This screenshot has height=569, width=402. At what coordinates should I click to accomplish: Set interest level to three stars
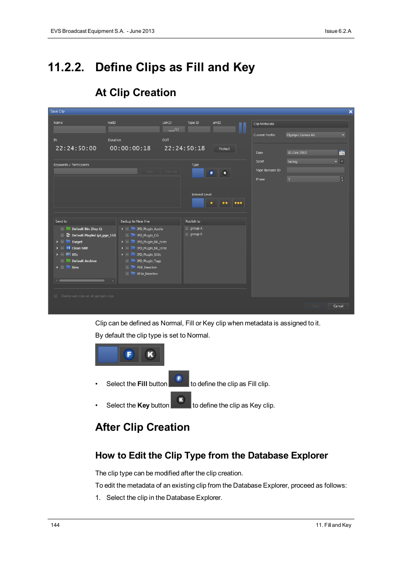click(238, 203)
